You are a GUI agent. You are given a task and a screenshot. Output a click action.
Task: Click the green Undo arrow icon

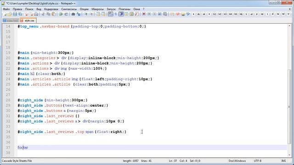61,14
